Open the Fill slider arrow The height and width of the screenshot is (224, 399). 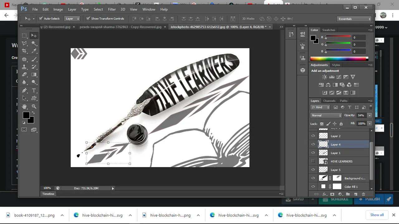tap(370, 124)
